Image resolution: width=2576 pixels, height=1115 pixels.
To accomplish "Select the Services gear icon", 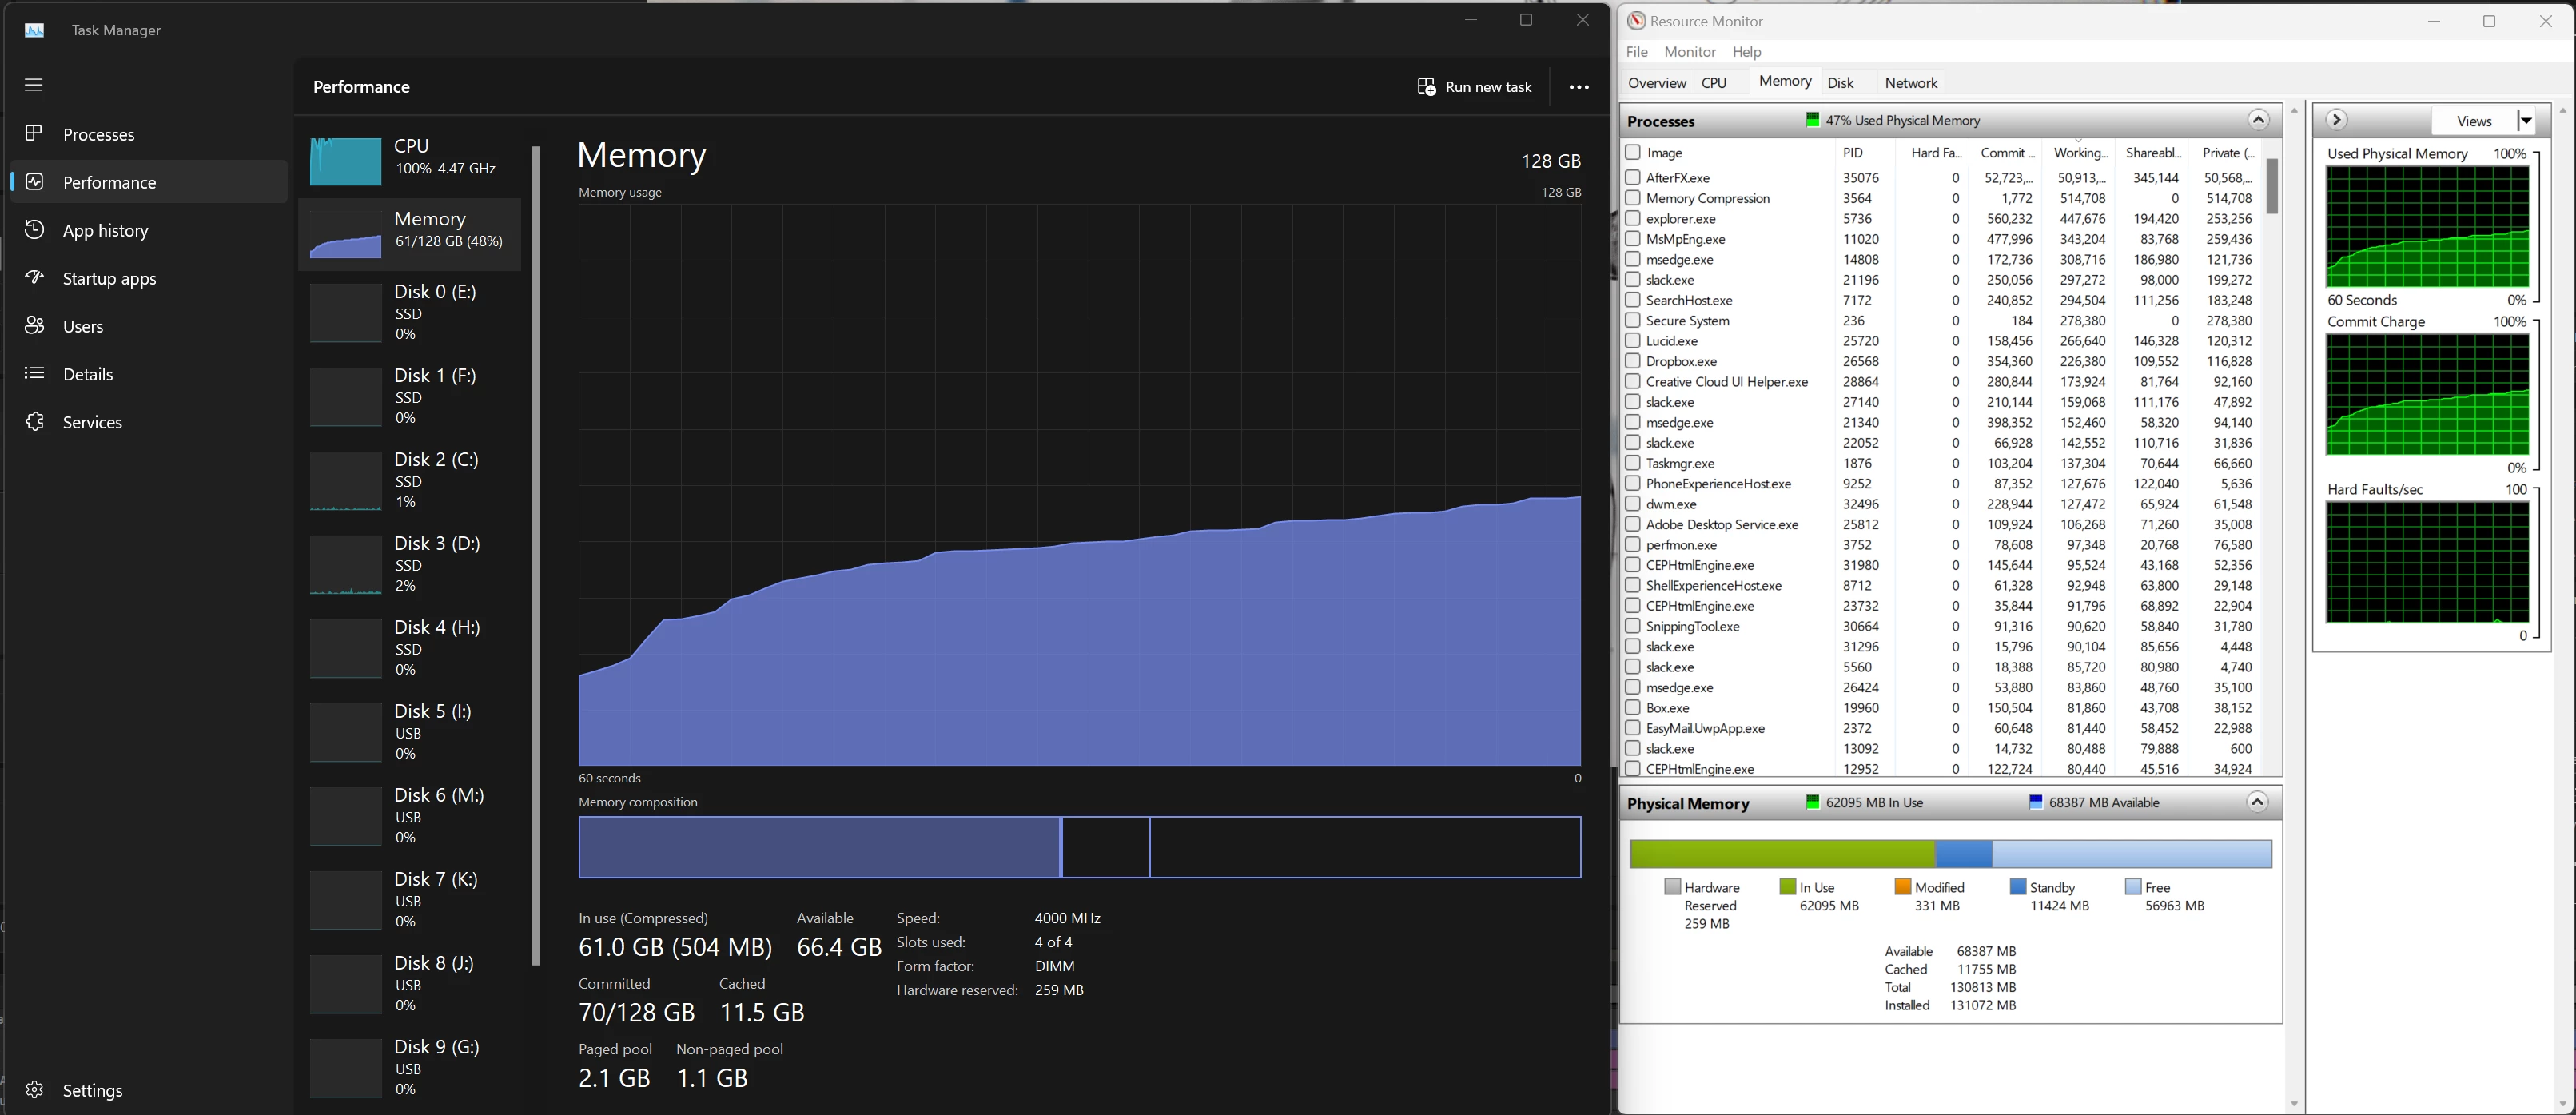I will (x=34, y=421).
